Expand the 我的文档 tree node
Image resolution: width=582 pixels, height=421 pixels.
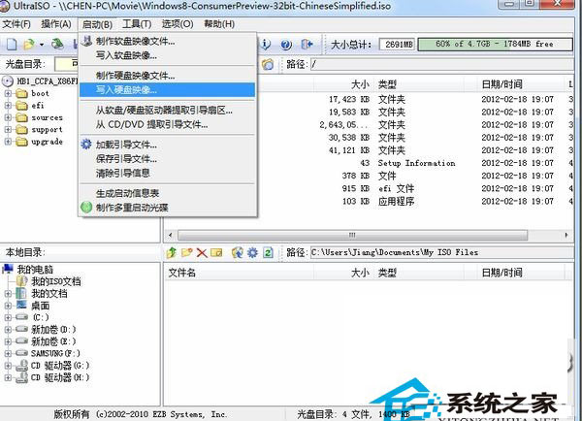point(8,294)
